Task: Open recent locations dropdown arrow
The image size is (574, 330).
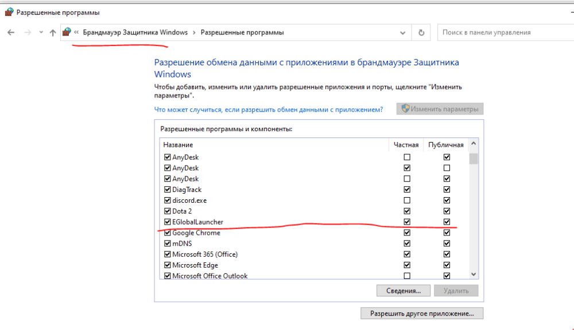Action: (40, 33)
